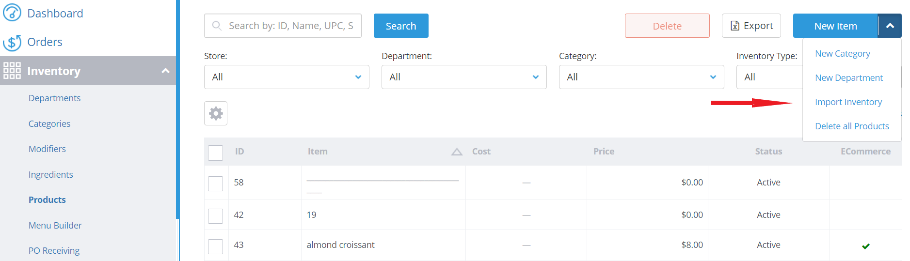Select the almond croissant row checkbox
The height and width of the screenshot is (261, 910).
pos(215,246)
